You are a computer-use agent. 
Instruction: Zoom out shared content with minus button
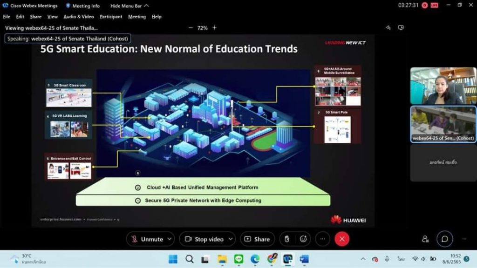tap(191, 27)
